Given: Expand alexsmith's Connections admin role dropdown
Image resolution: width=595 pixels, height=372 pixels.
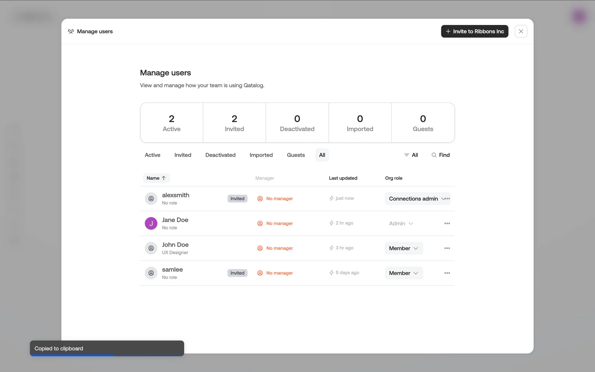Looking at the screenshot, I should point(414,199).
